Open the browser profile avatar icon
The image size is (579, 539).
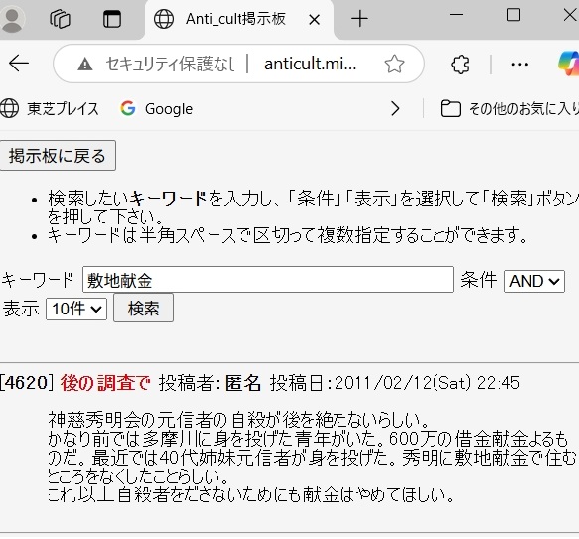11,19
